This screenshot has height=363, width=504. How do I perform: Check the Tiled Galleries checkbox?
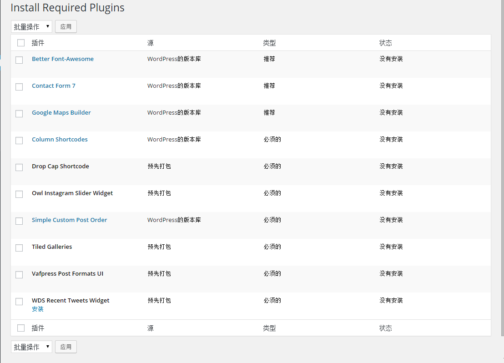(x=19, y=248)
